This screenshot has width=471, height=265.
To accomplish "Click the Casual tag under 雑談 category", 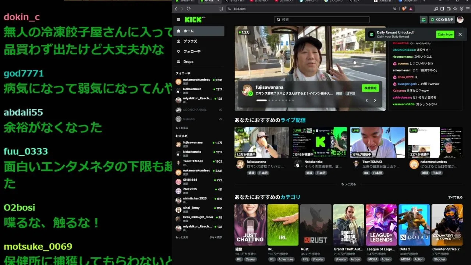I will click(250, 259).
